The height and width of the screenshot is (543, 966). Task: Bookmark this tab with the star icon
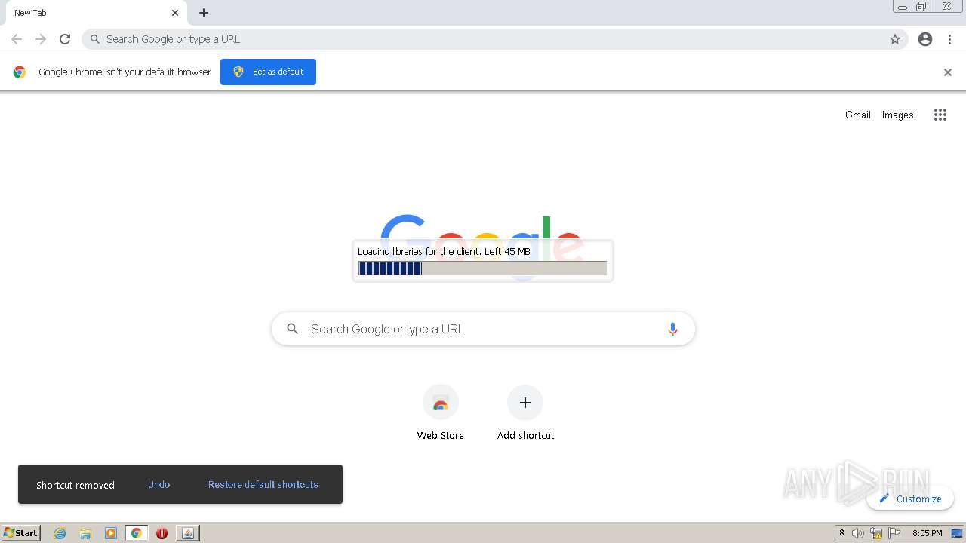pos(895,39)
